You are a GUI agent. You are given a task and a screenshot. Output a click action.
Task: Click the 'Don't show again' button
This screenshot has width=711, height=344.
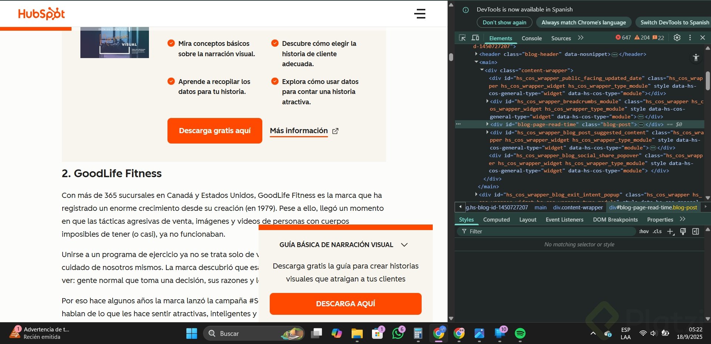(504, 23)
